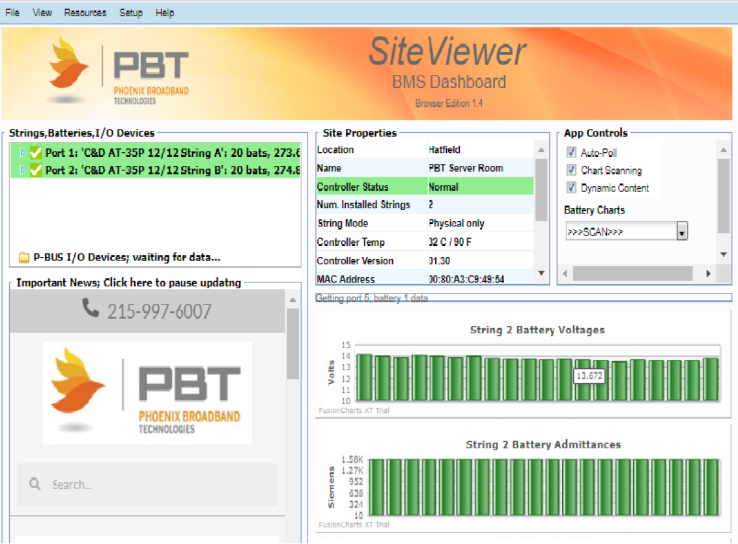The height and width of the screenshot is (544, 738).
Task: Open the Setup menu
Action: (130, 12)
